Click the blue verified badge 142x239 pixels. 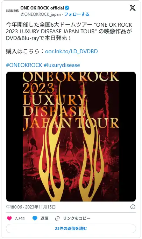click(x=67, y=8)
